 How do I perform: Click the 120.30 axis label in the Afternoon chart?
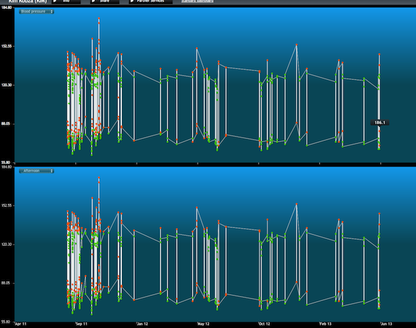pos(8,245)
